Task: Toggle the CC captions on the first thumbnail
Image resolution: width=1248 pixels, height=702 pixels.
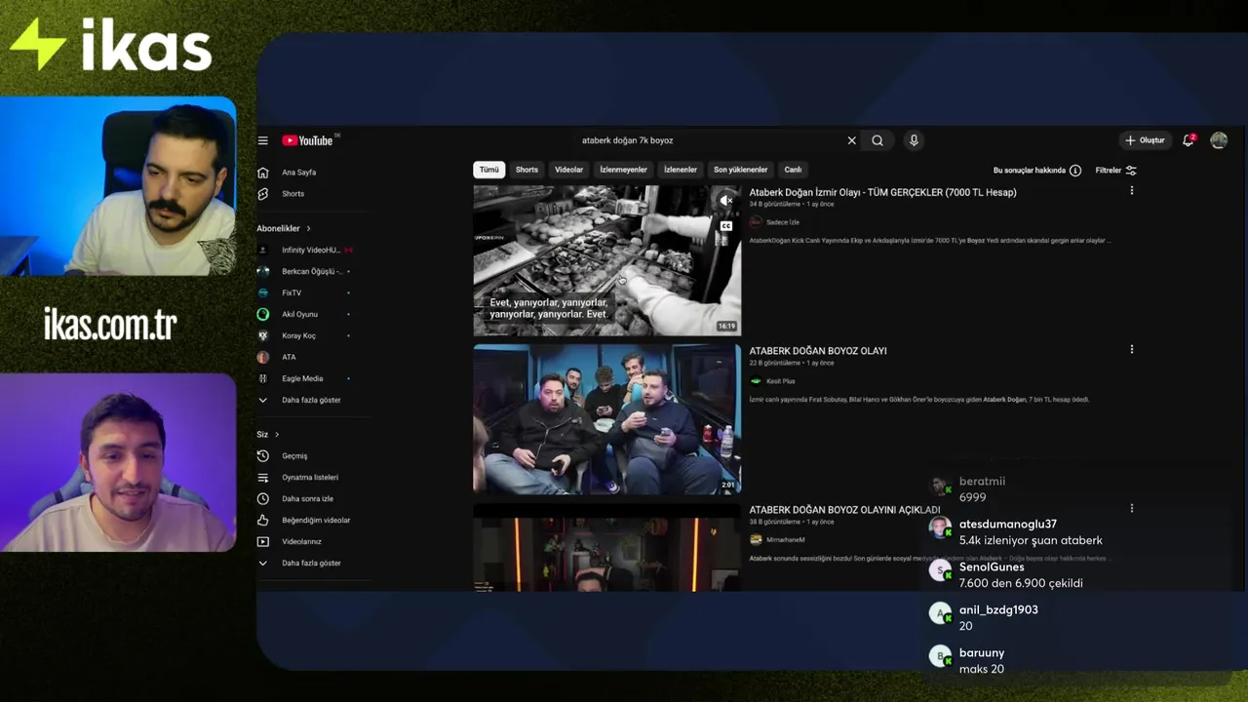Action: click(725, 226)
